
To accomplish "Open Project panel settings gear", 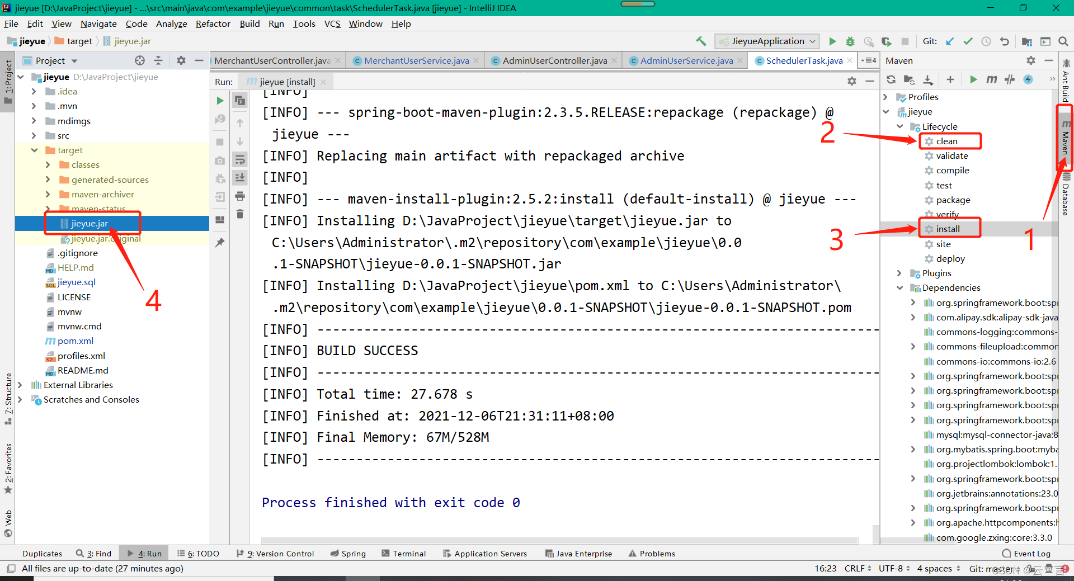I will click(181, 60).
